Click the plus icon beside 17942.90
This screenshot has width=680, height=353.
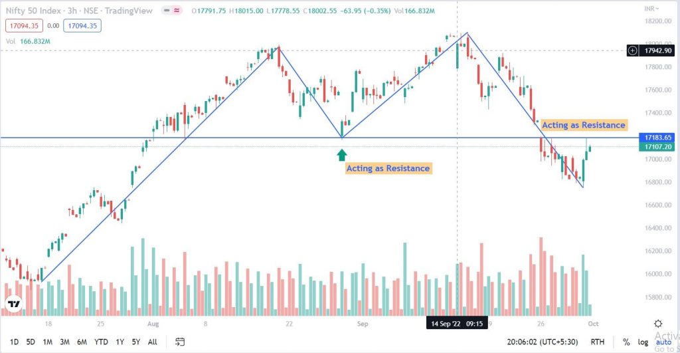point(633,51)
